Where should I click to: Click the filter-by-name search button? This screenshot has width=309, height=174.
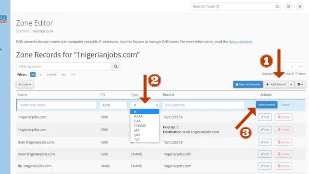point(115,66)
